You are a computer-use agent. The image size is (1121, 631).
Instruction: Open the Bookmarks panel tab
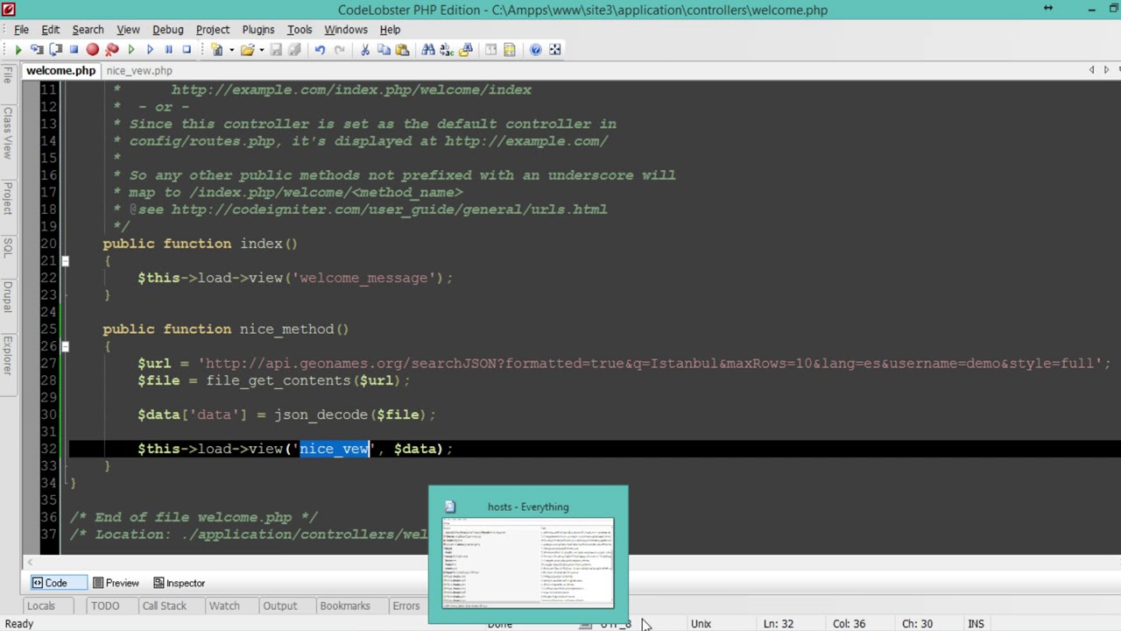point(344,606)
